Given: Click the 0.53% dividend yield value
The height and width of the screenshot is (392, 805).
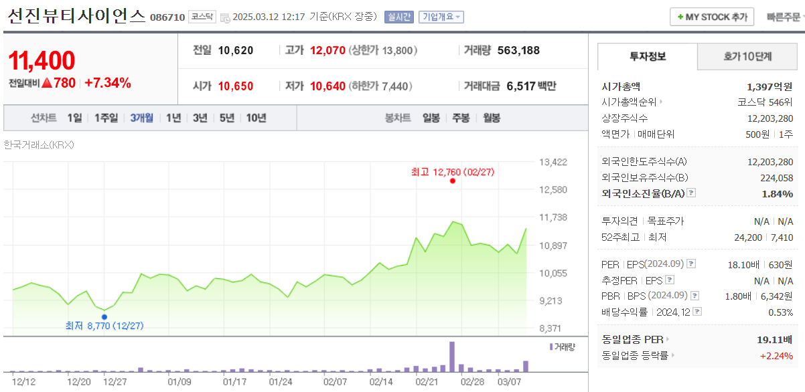Looking at the screenshot, I should [780, 312].
